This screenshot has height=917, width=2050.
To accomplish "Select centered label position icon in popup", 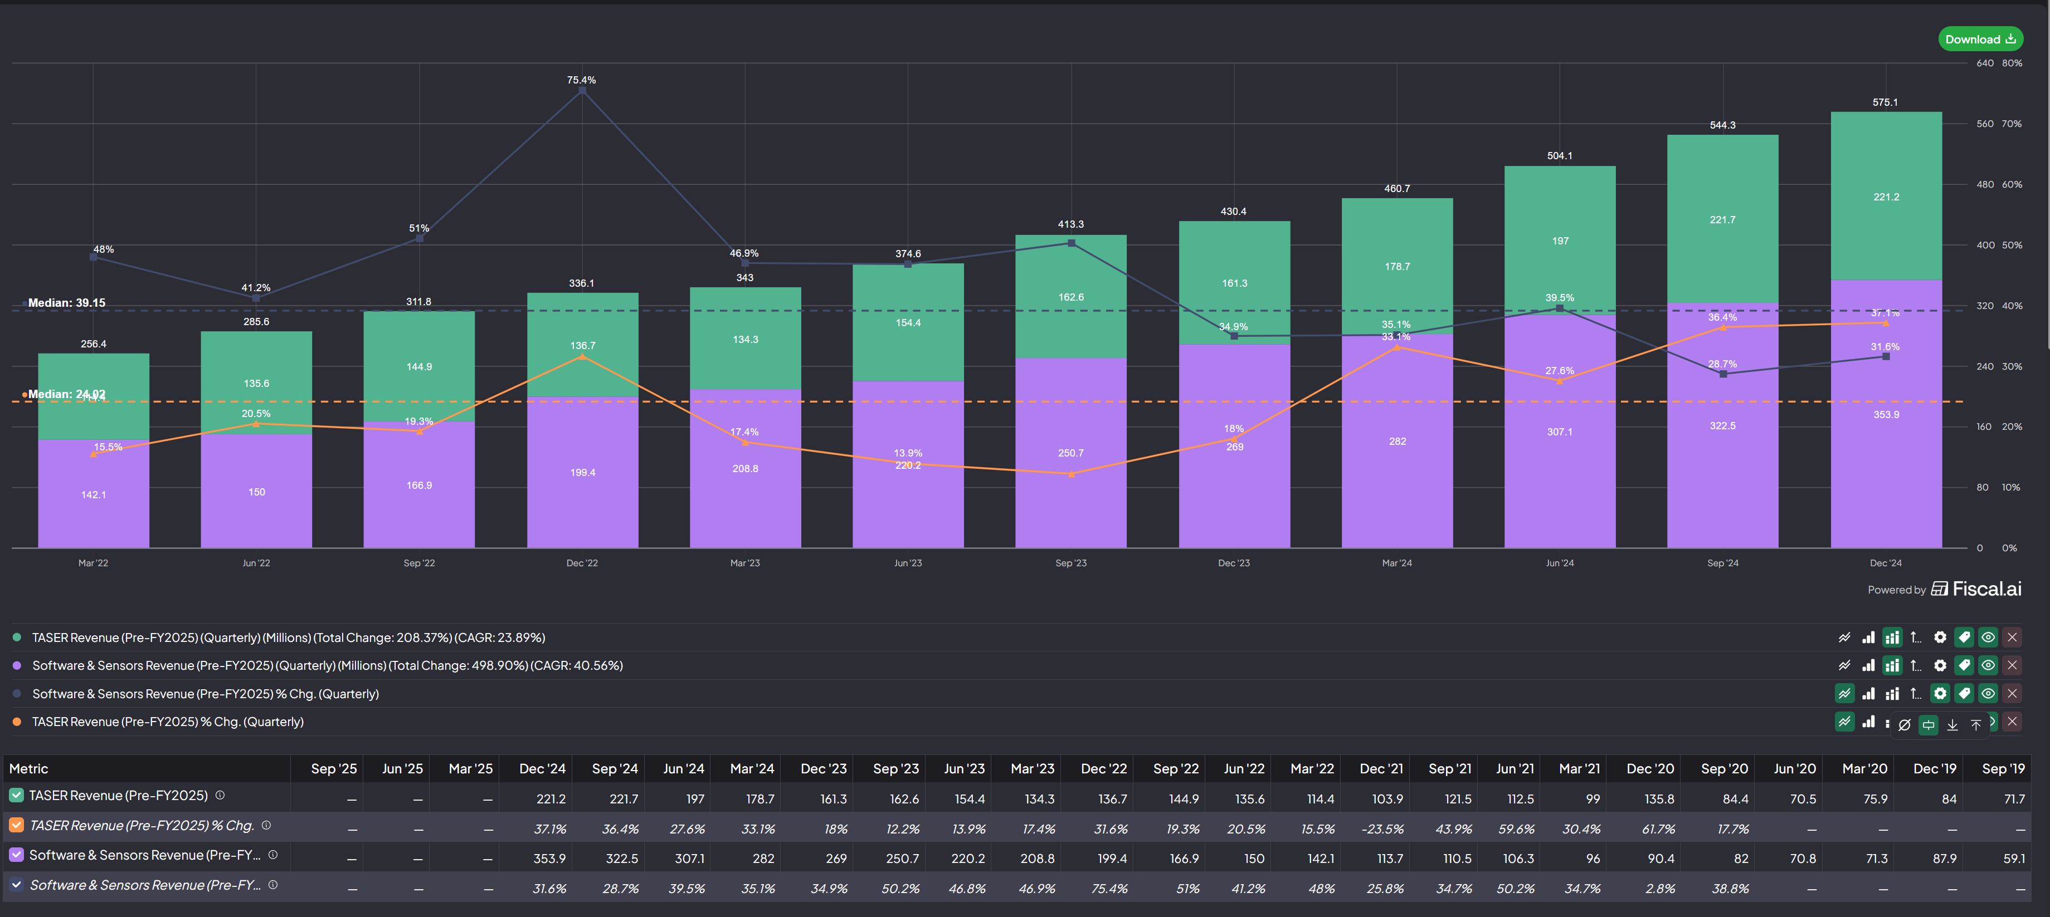I will point(1928,724).
